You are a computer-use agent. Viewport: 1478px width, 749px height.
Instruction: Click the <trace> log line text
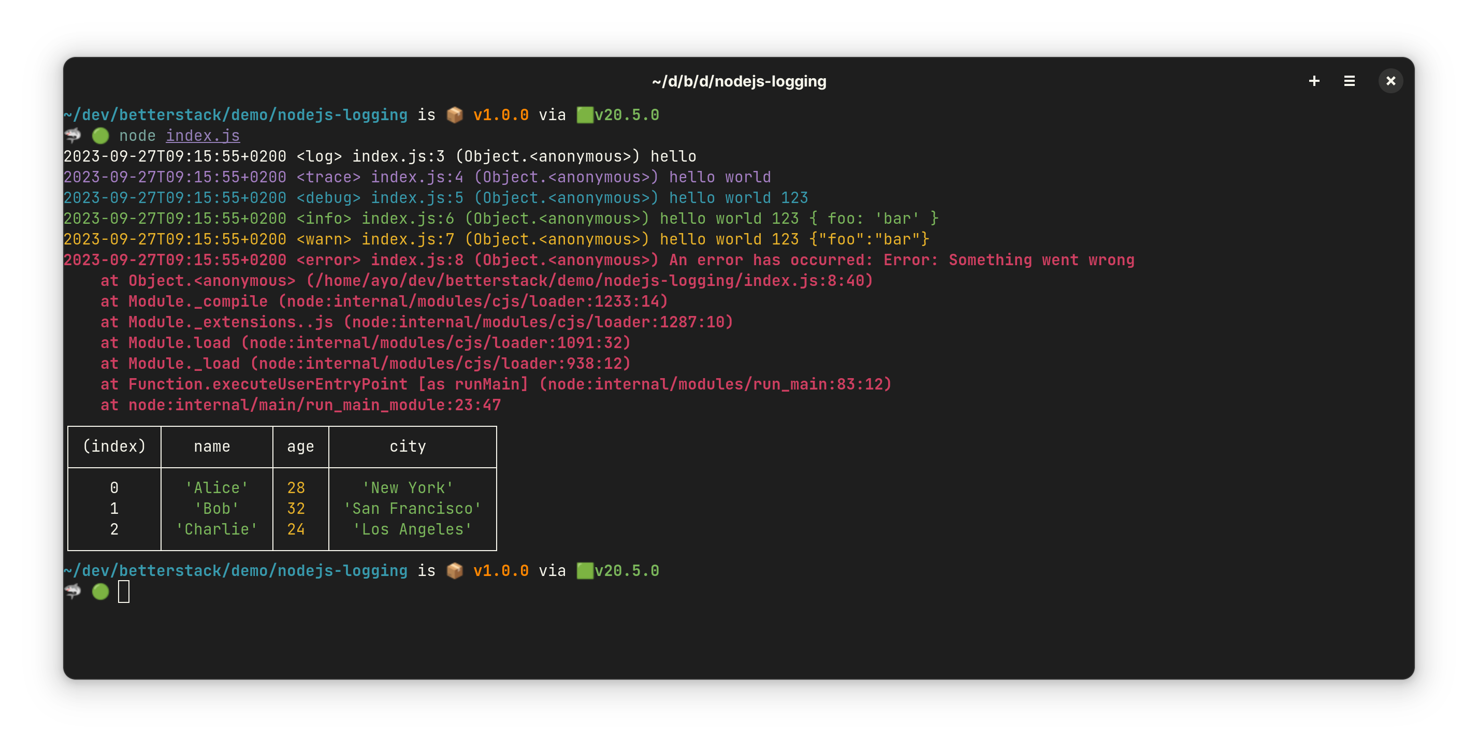(417, 177)
